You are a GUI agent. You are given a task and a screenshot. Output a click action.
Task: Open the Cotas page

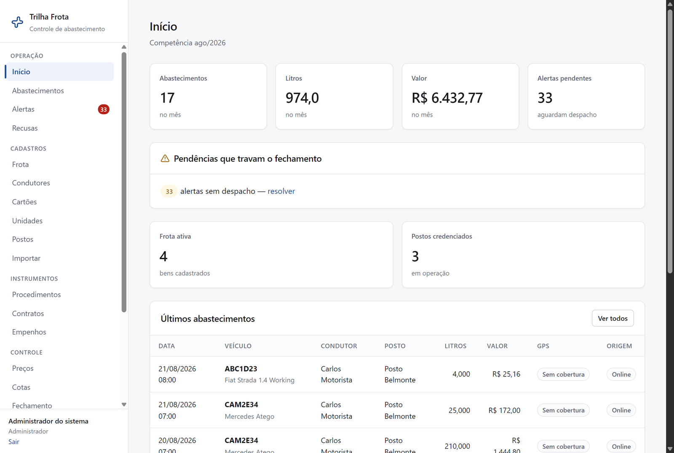click(x=59, y=387)
